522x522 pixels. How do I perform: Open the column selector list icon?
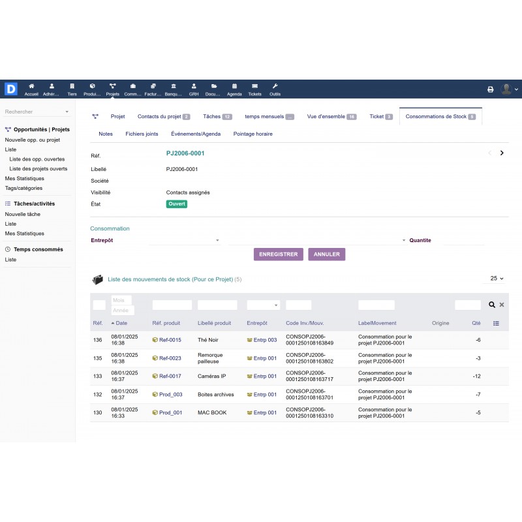click(497, 323)
